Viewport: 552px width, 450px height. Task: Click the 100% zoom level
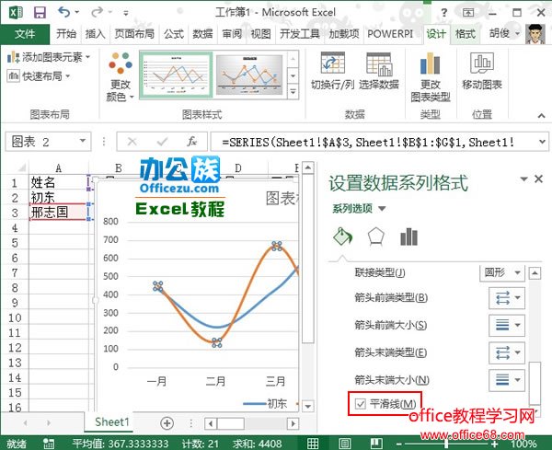tap(523, 444)
